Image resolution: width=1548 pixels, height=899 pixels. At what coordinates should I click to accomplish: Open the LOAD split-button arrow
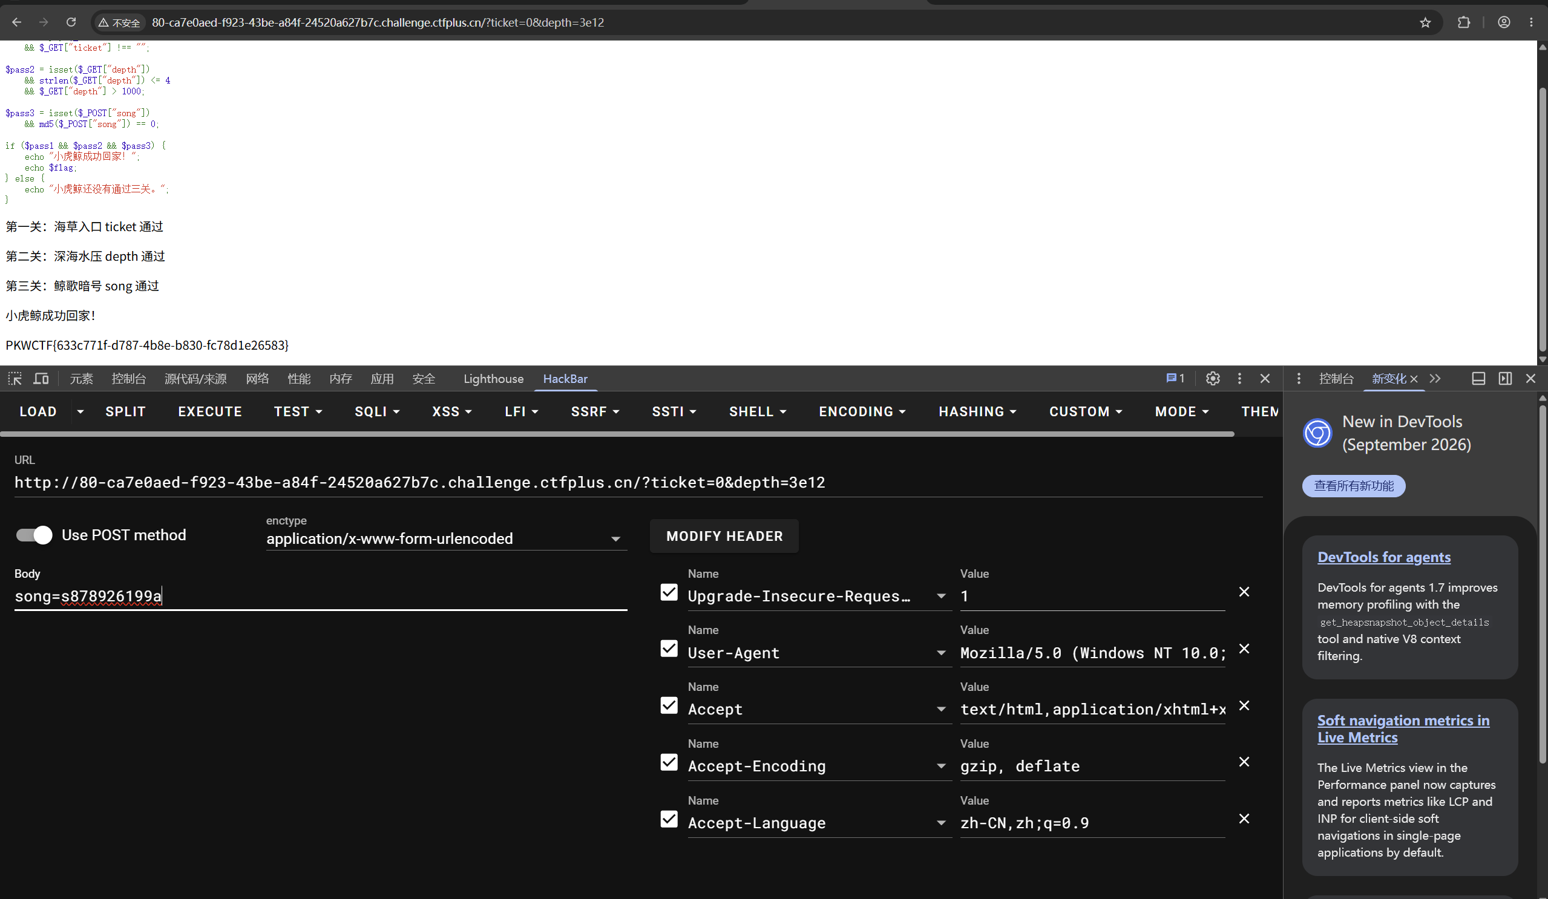(x=80, y=411)
